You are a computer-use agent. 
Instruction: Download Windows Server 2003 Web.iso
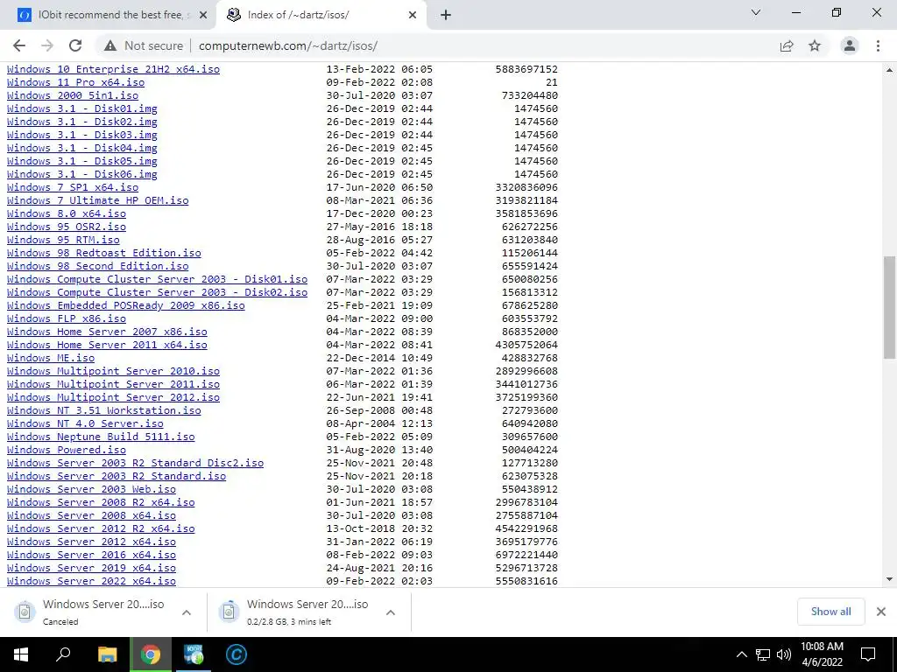click(x=91, y=490)
